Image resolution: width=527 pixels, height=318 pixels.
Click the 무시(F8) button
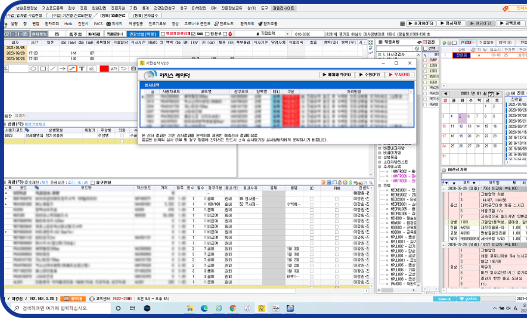coord(398,75)
